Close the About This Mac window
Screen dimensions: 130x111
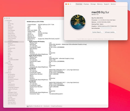click(66, 4)
